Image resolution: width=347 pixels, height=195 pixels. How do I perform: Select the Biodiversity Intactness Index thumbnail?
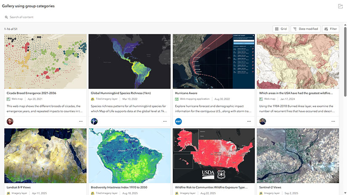coord(129,156)
